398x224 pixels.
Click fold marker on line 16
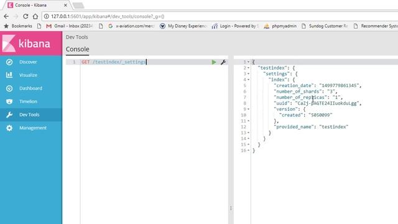click(x=249, y=151)
